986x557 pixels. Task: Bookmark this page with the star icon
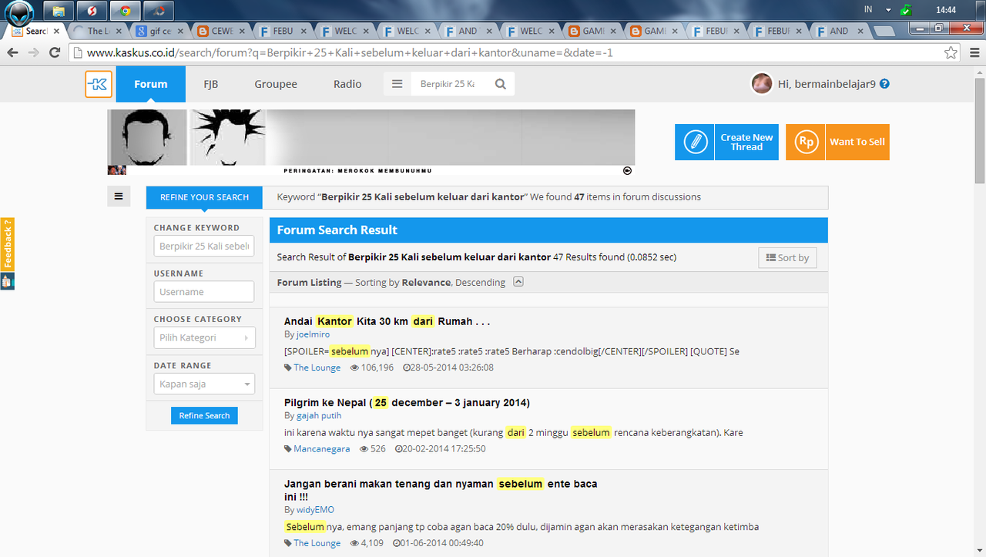(951, 53)
